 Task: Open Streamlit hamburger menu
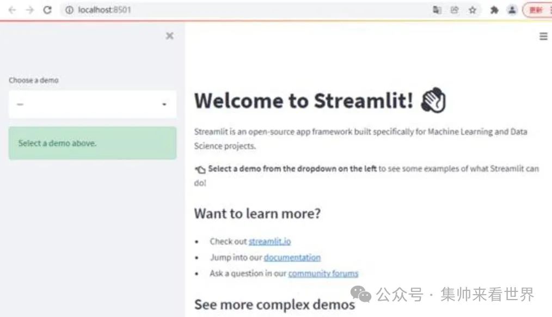click(x=543, y=36)
